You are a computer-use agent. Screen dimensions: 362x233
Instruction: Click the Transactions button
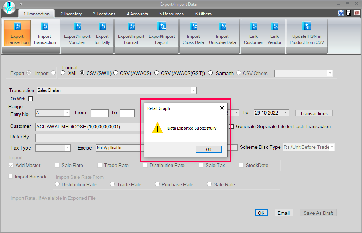314,113
